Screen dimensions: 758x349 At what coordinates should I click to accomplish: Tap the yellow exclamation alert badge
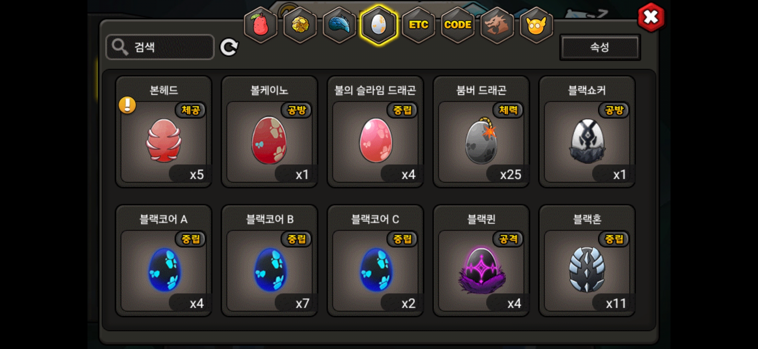coord(127,105)
